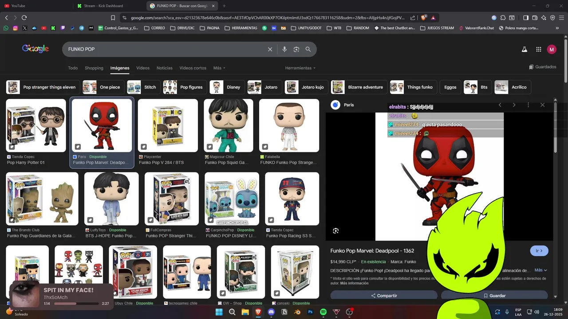This screenshot has height=319, width=568.
Task: Open the YouTube bookmark icon in bookmarks bar
Action: pos(43,28)
